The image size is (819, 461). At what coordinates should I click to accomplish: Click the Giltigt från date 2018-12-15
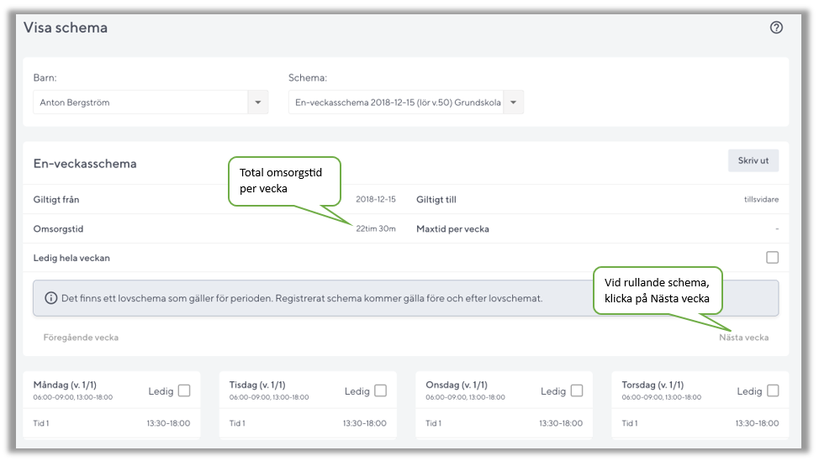pos(376,199)
